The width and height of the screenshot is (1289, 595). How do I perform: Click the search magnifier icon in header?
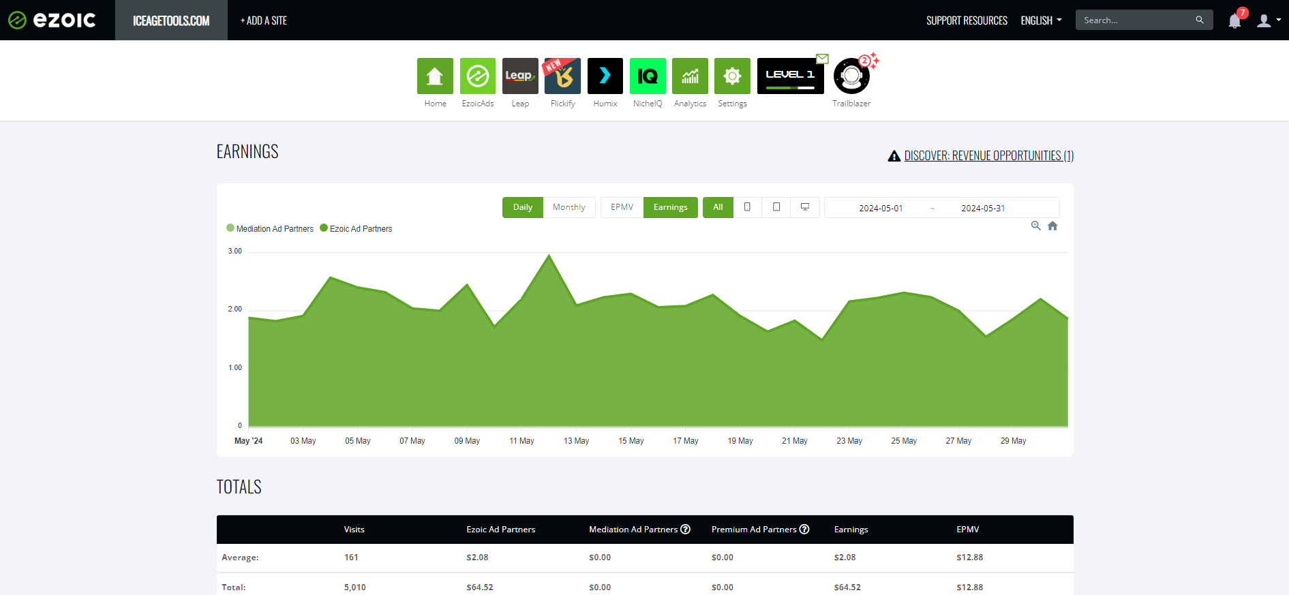tap(1200, 20)
